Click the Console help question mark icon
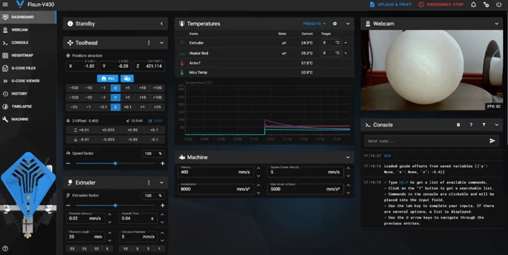The image size is (508, 255). point(471,125)
